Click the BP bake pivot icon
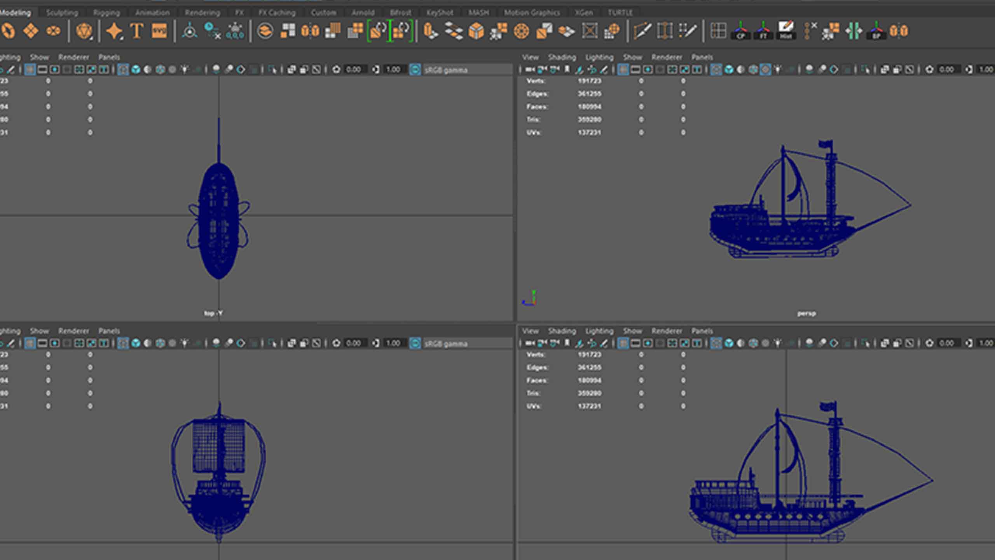The image size is (995, 560). tap(876, 31)
